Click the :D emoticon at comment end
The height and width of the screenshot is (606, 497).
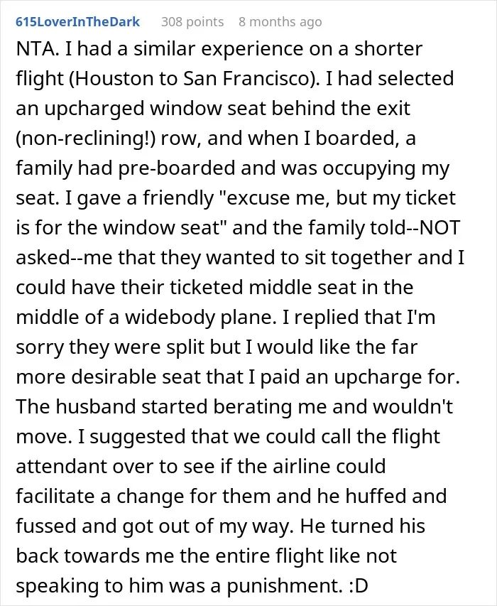pyautogui.click(x=359, y=586)
